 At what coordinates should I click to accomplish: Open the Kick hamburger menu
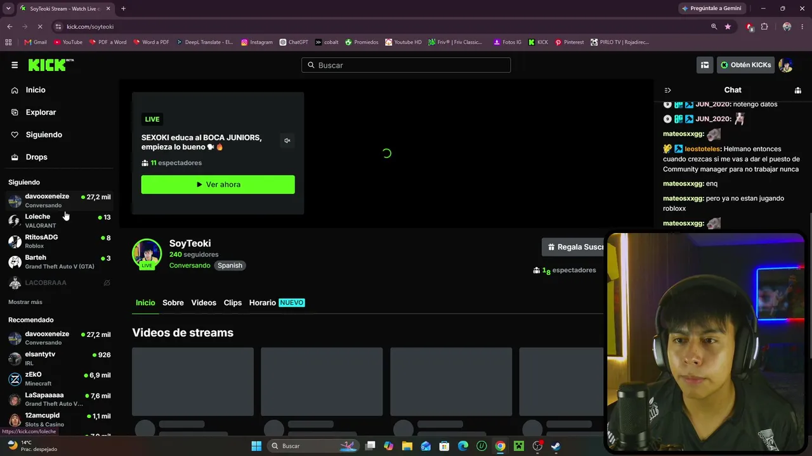tap(15, 65)
